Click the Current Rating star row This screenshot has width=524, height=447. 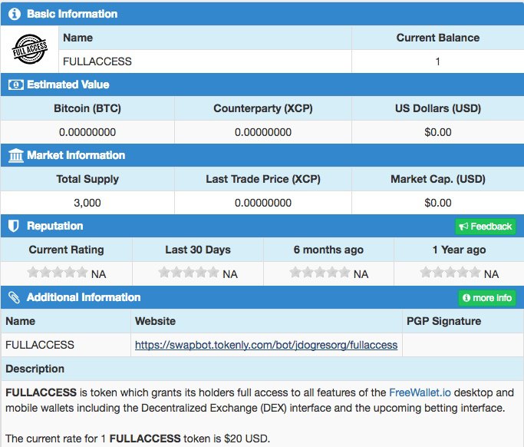coord(57,273)
